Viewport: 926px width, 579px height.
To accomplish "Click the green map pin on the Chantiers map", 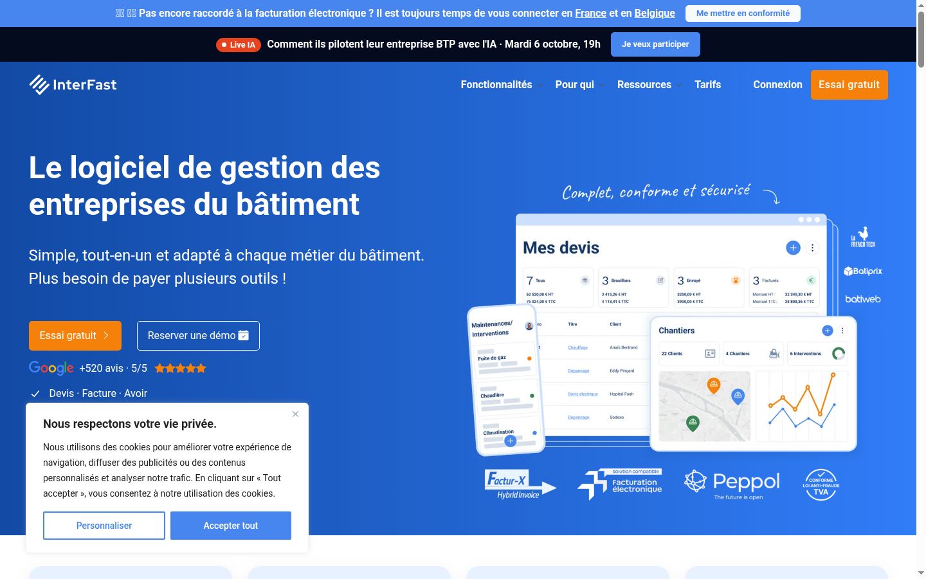I will pyautogui.click(x=693, y=423).
